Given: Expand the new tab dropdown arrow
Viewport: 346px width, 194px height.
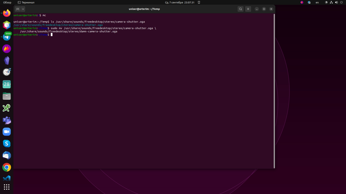Looking at the screenshot, I should tap(23, 9).
